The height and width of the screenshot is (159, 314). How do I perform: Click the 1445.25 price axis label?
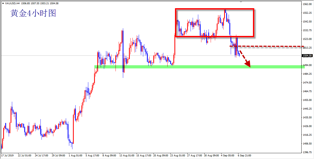pyautogui.click(x=307, y=109)
